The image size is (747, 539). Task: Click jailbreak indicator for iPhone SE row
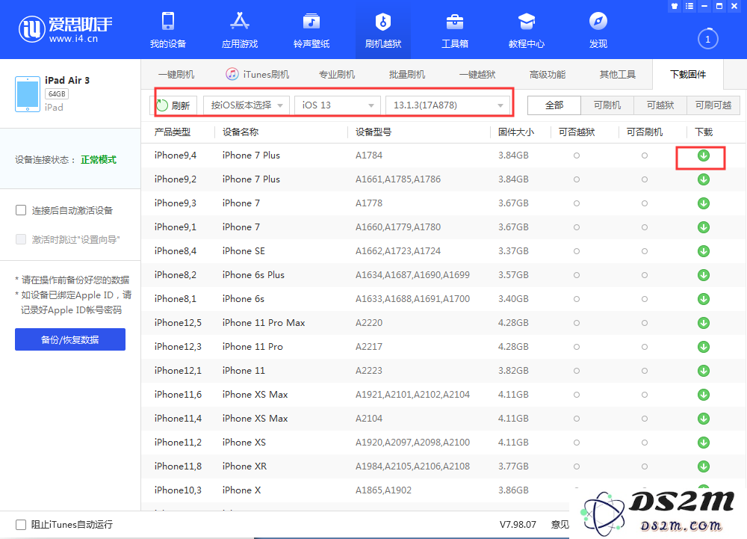tap(577, 251)
